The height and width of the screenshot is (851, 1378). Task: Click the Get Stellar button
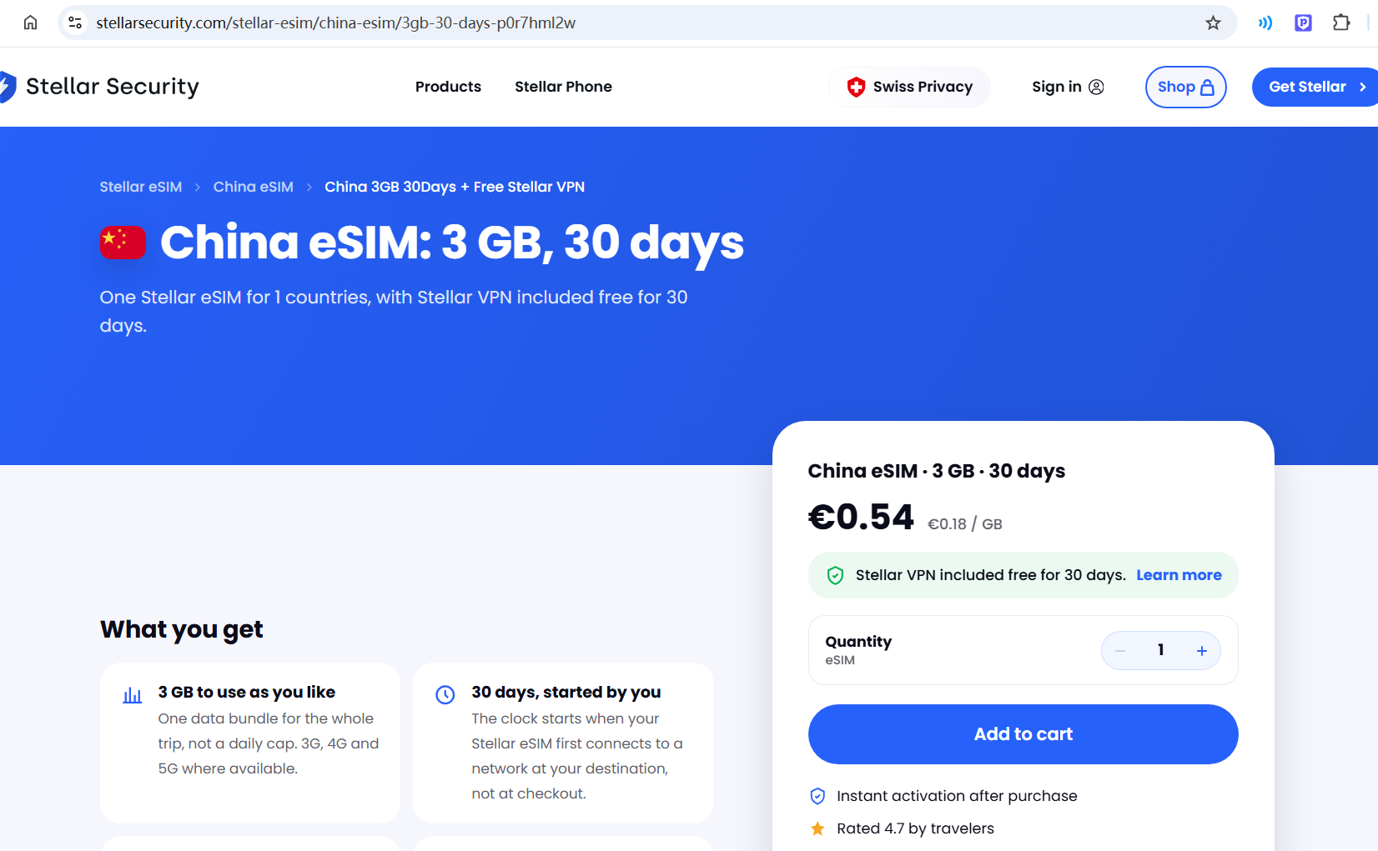tap(1315, 87)
